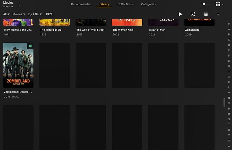The image size is (232, 150).
Task: Select the Library tab
Action: click(104, 4)
